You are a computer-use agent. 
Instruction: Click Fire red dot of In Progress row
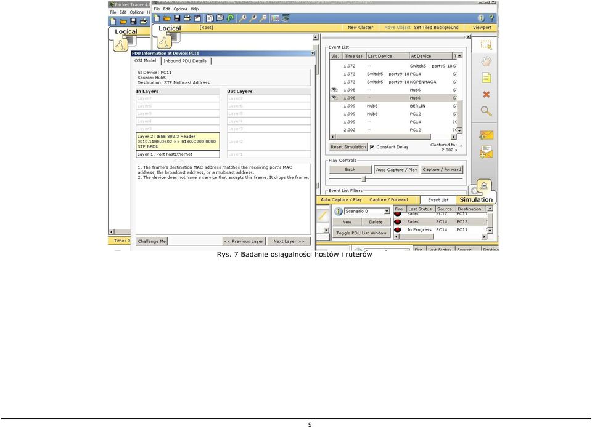tap(398, 229)
